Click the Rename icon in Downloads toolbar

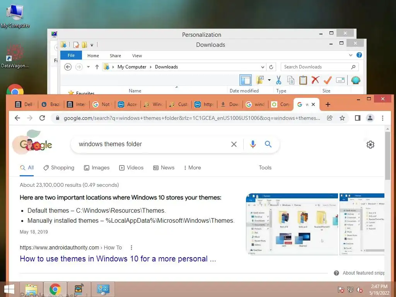pos(340,80)
